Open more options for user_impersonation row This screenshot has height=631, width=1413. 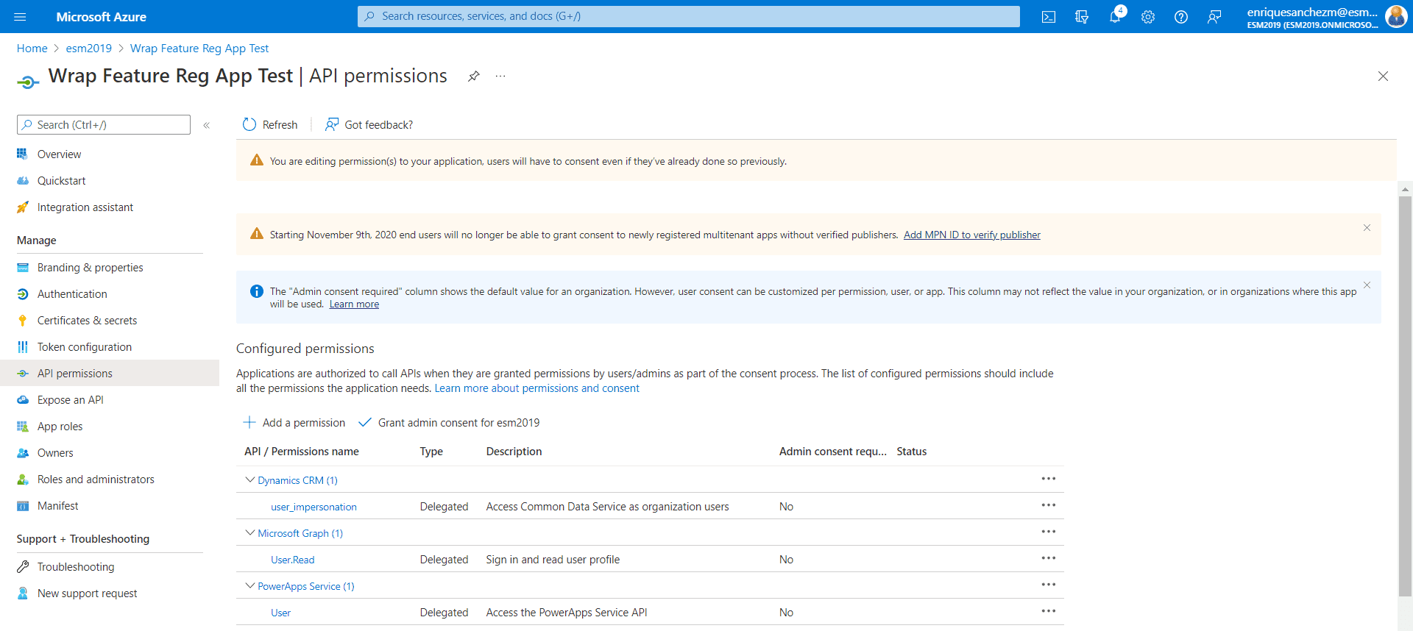[1049, 505]
